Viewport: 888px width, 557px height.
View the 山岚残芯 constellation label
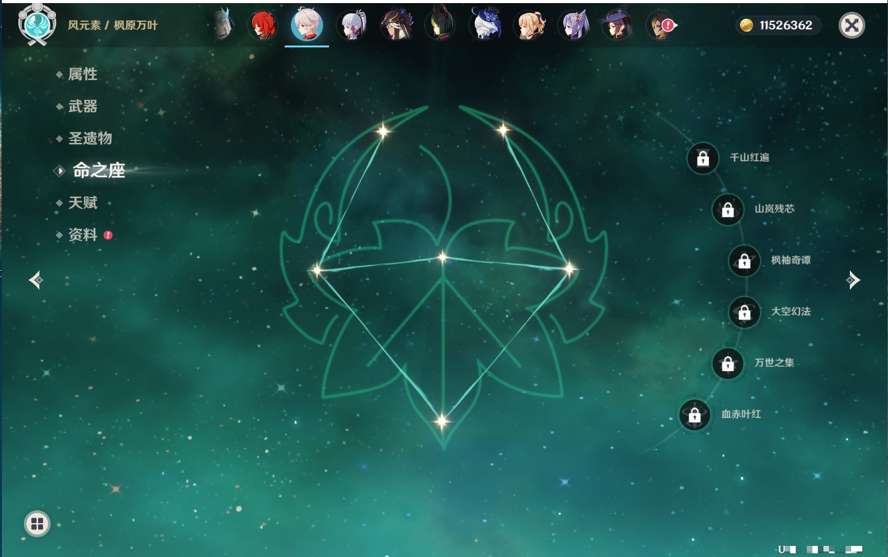774,209
